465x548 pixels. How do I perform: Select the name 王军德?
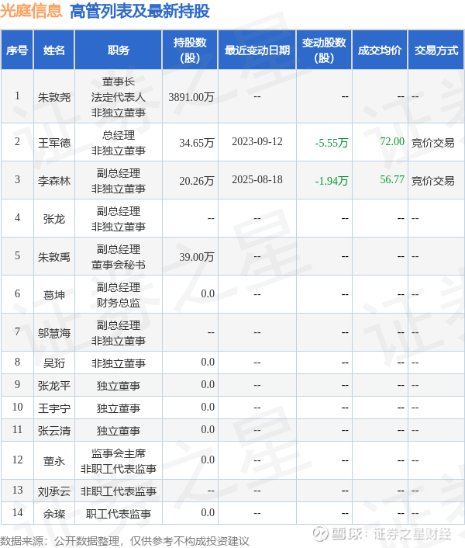click(x=54, y=143)
